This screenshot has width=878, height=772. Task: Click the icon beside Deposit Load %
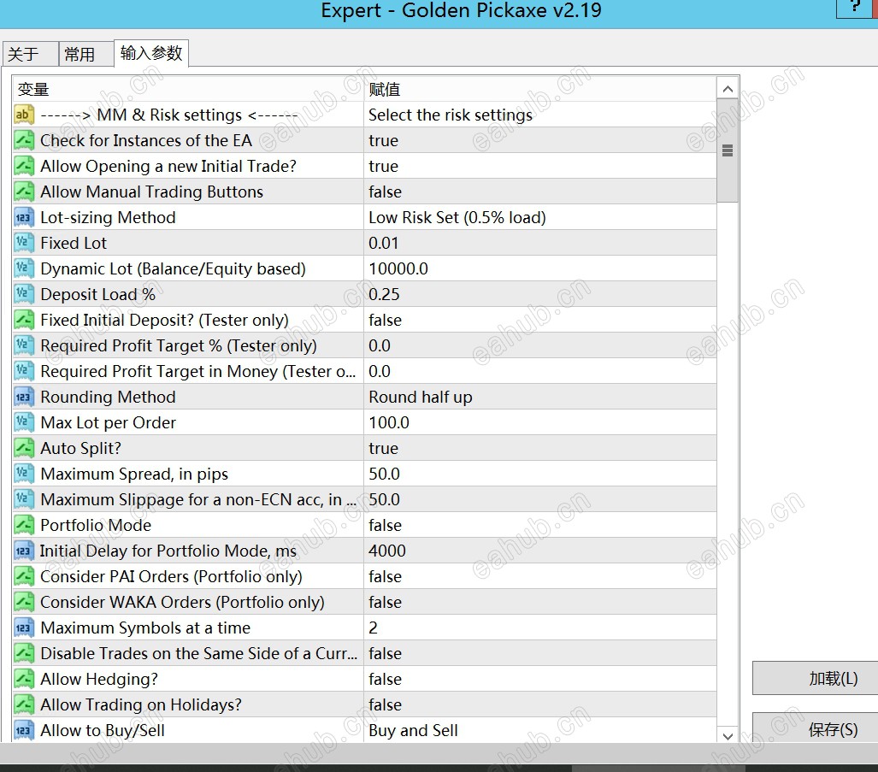coord(24,294)
